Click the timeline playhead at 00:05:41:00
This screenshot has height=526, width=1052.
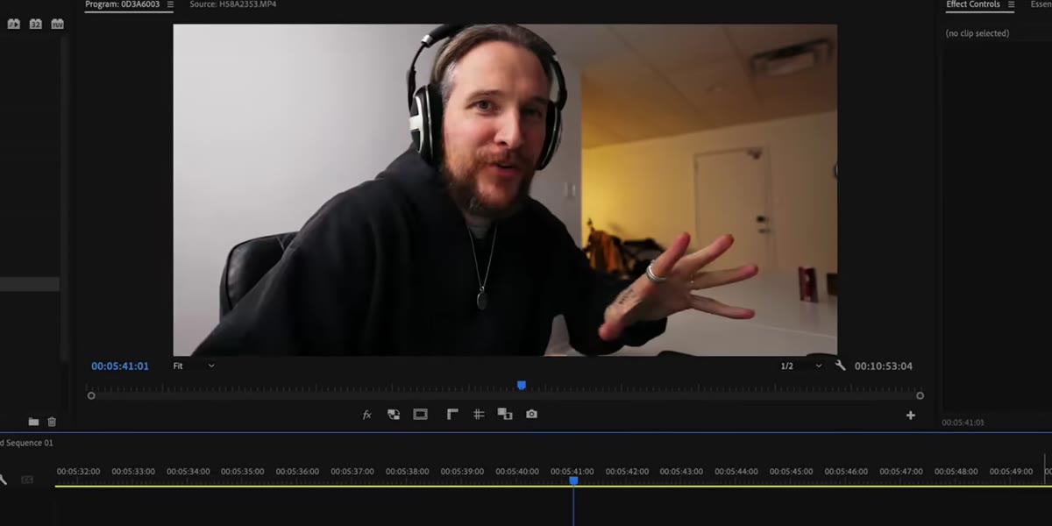(573, 480)
